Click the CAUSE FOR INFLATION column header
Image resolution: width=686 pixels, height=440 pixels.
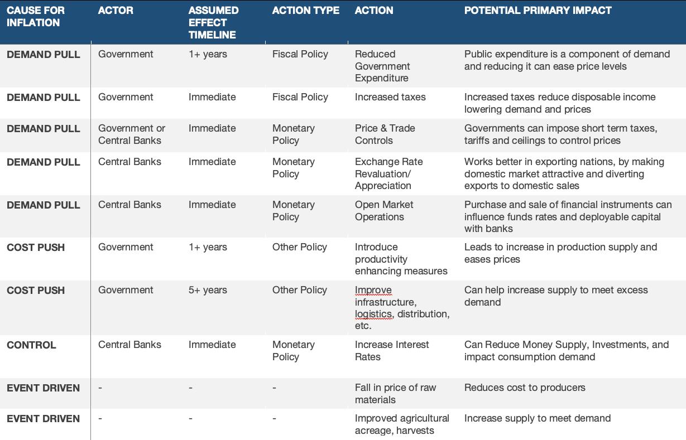pyautogui.click(x=36, y=17)
